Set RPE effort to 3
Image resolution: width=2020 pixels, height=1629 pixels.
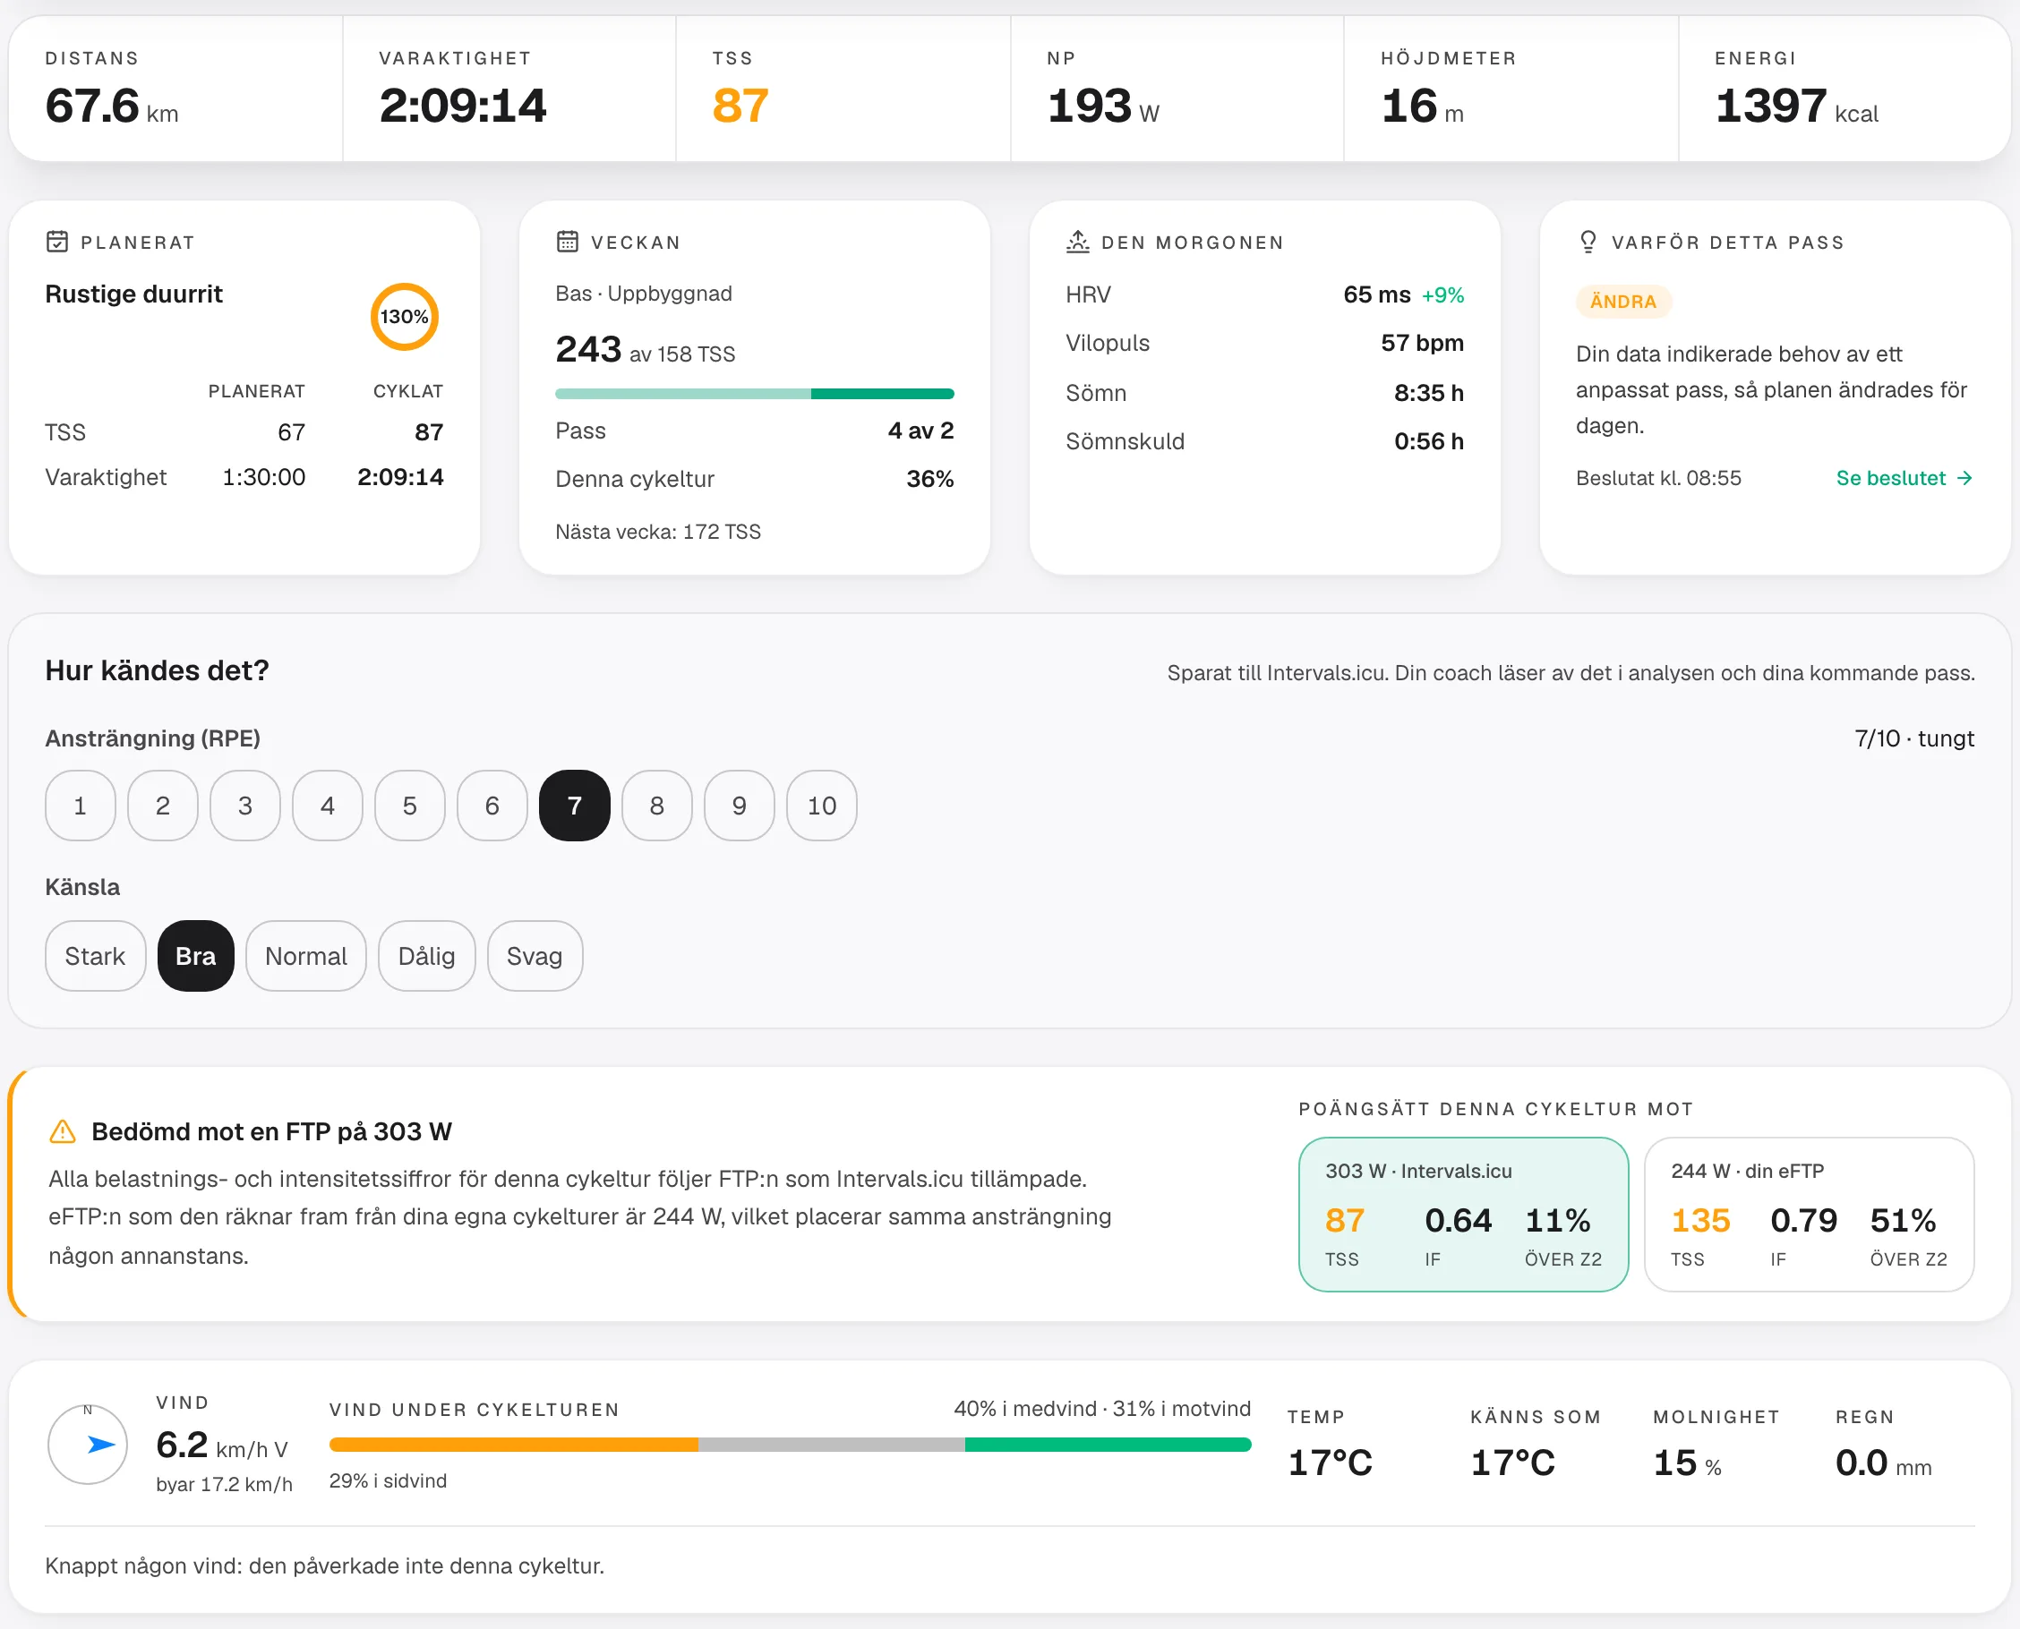click(x=245, y=806)
